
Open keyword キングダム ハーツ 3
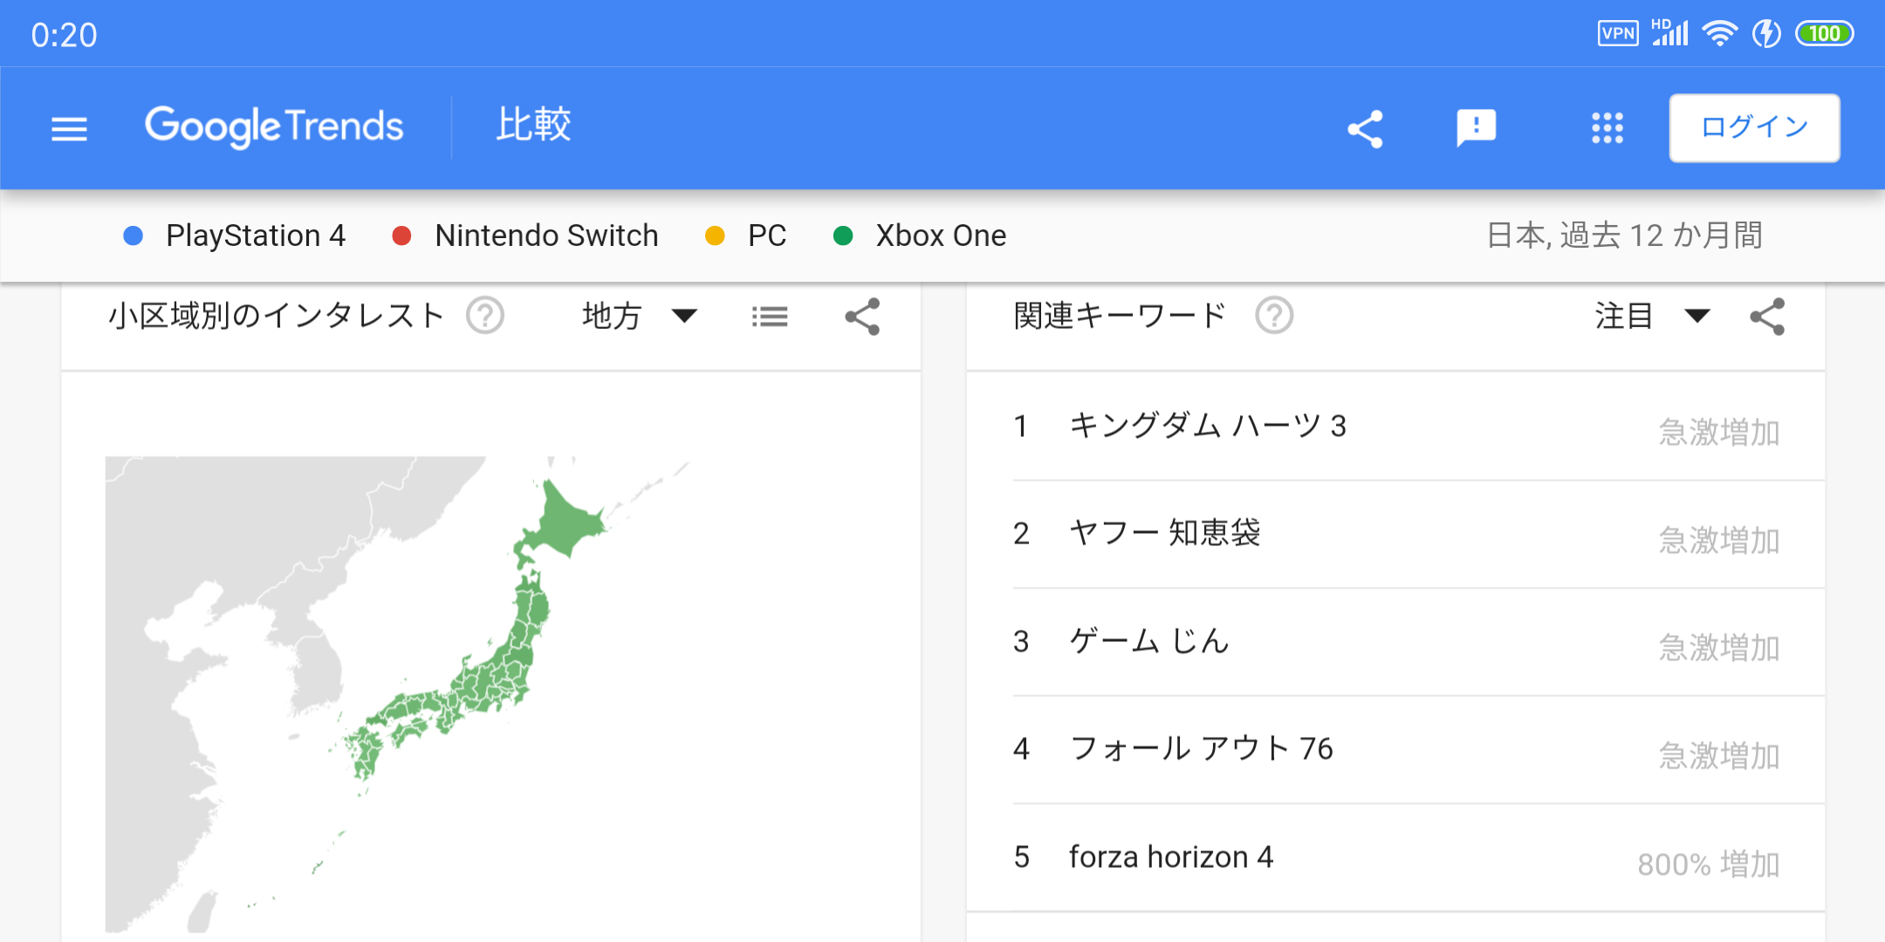tap(1208, 426)
